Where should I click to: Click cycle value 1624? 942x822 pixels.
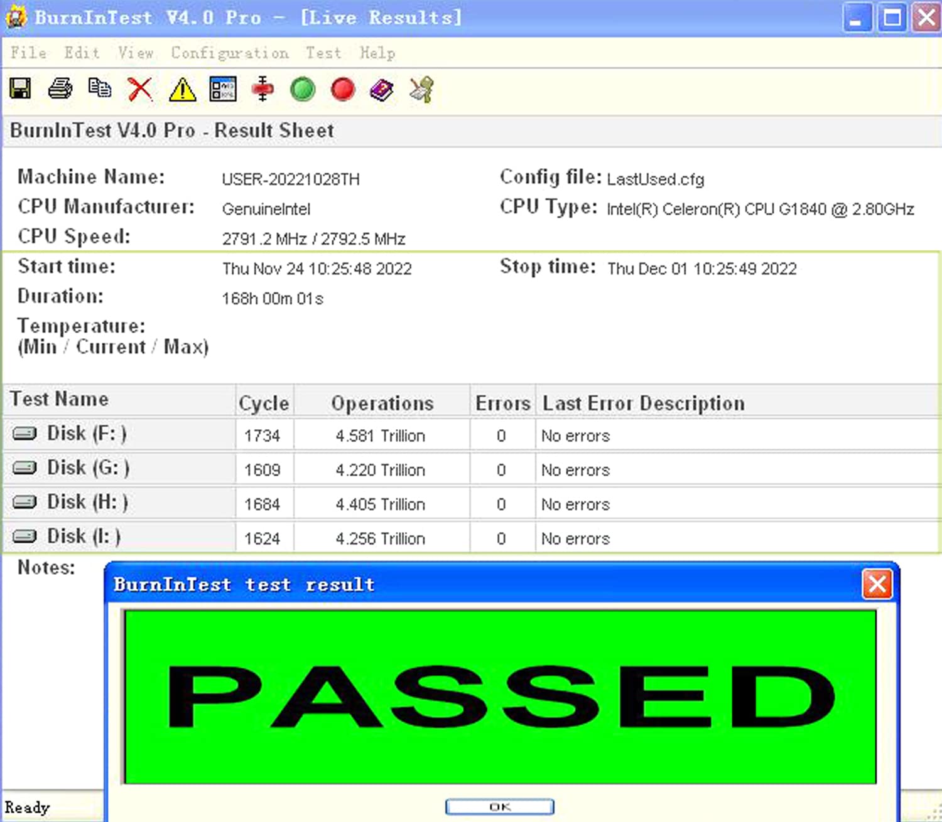click(x=262, y=538)
